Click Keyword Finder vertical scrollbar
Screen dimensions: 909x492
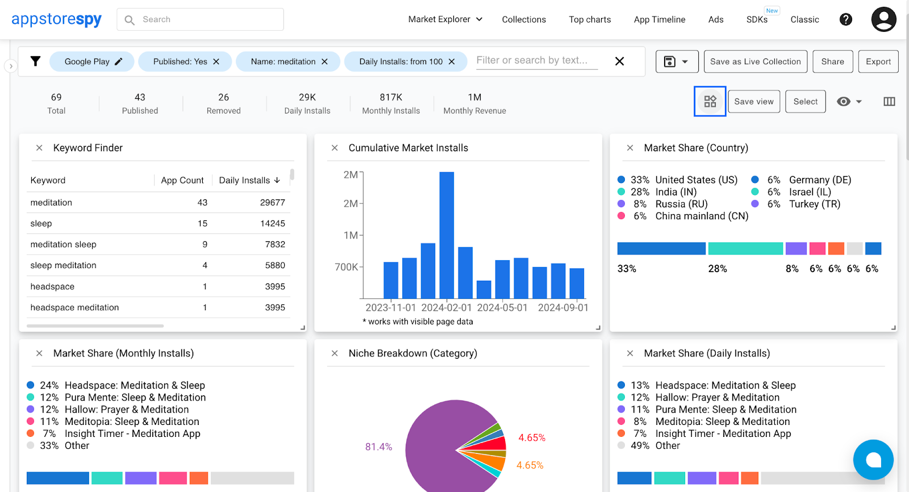(x=292, y=174)
